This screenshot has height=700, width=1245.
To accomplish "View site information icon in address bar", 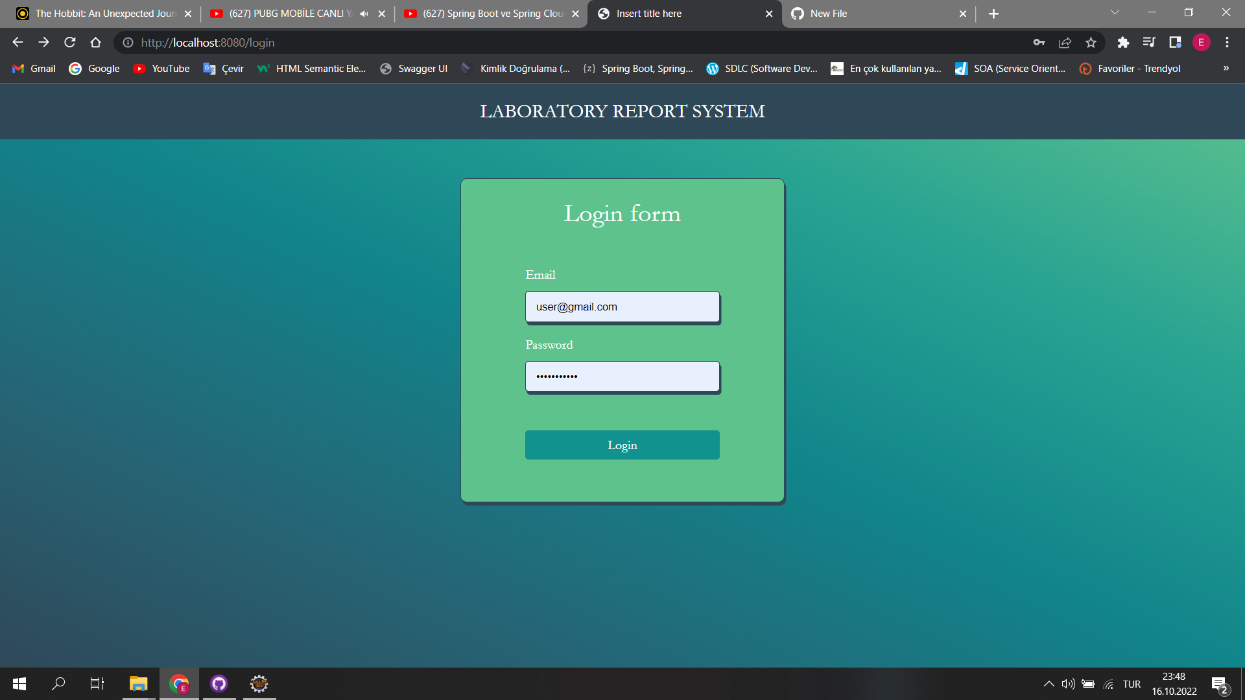I will tap(128, 42).
